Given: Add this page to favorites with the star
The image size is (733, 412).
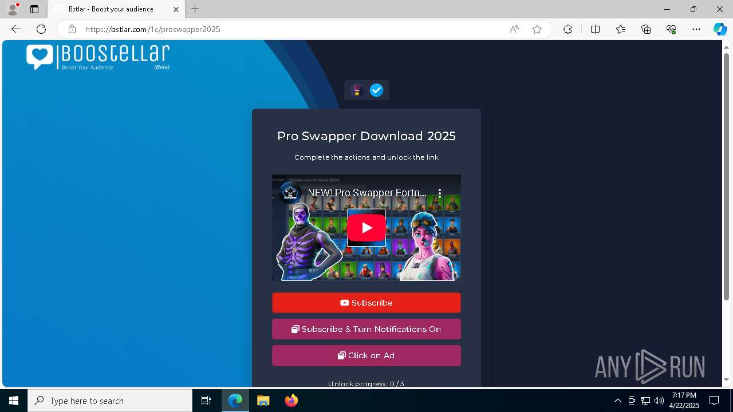Looking at the screenshot, I should [537, 29].
